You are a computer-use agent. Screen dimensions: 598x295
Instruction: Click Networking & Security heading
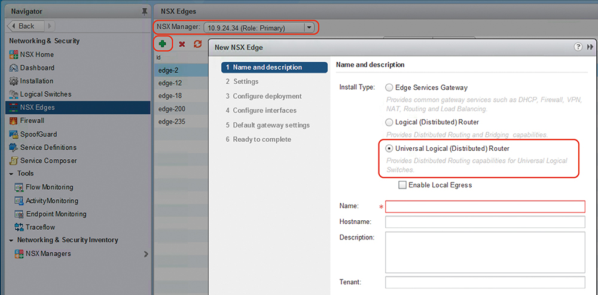(44, 41)
